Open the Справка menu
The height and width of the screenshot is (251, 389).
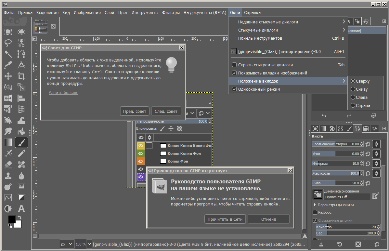(x=252, y=12)
